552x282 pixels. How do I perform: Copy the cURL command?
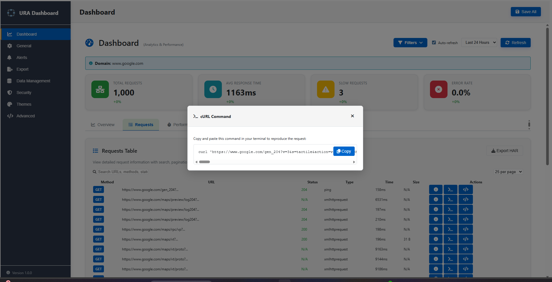[344, 151]
